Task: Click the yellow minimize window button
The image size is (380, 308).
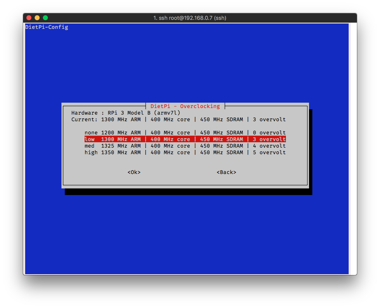Action: tap(37, 18)
